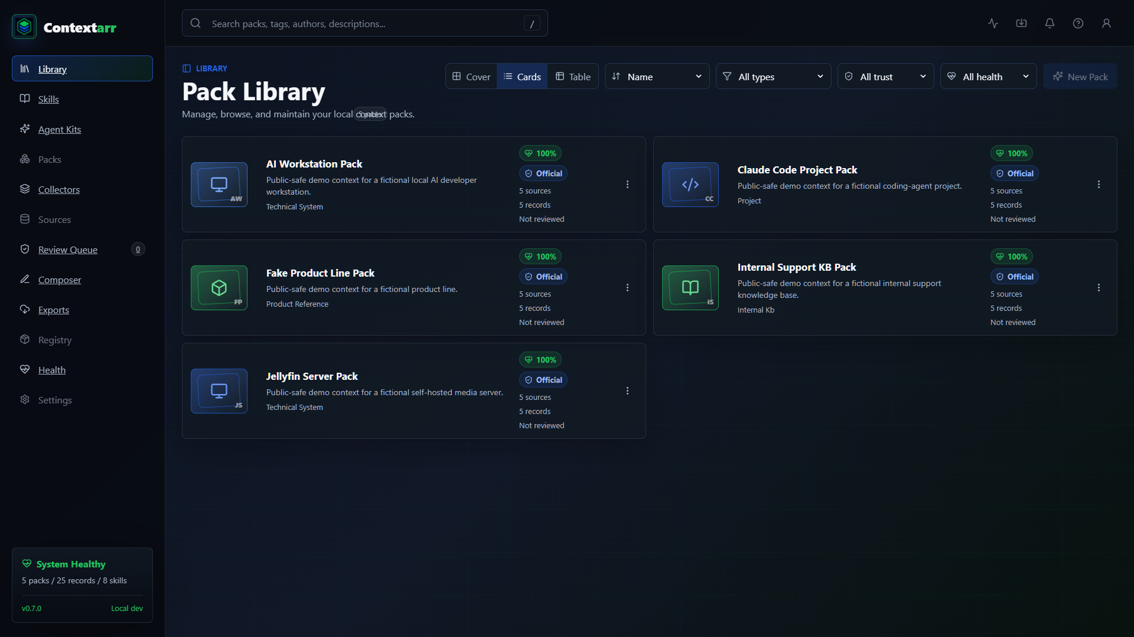Open Jellyfin Server Pack three-dot menu

pyautogui.click(x=627, y=391)
